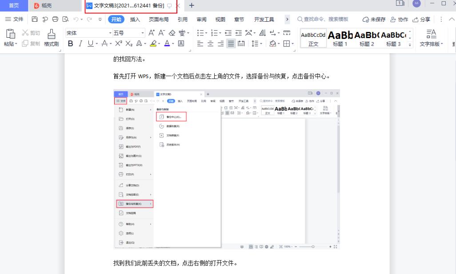Toggle bold formatting
This screenshot has width=456, height=274.
pyautogui.click(x=70, y=43)
